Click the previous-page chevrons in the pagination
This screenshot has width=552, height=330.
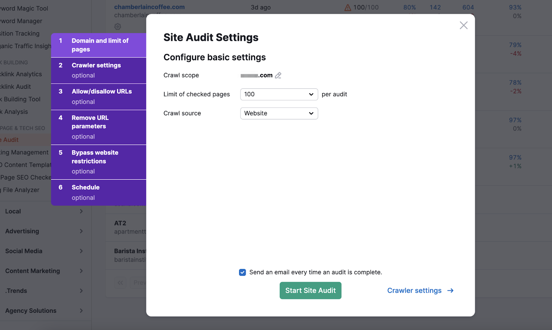pos(120,282)
